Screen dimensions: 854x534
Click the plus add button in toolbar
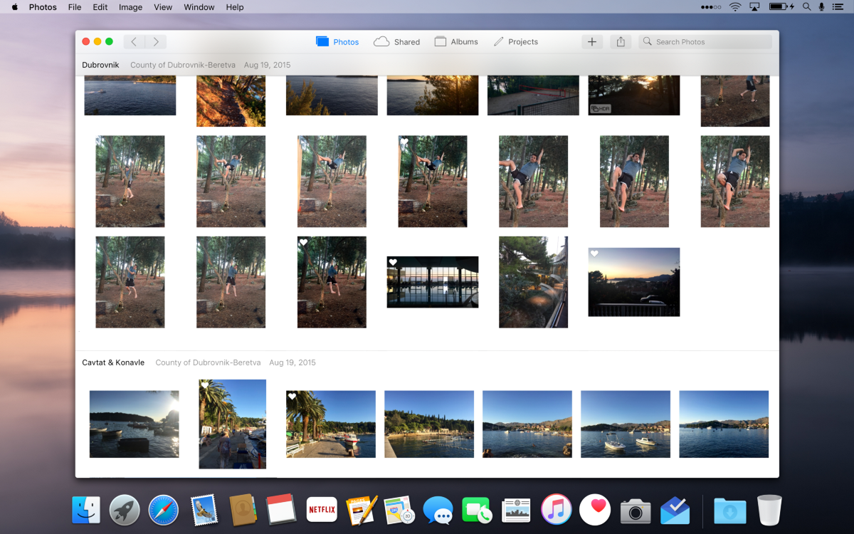point(591,42)
